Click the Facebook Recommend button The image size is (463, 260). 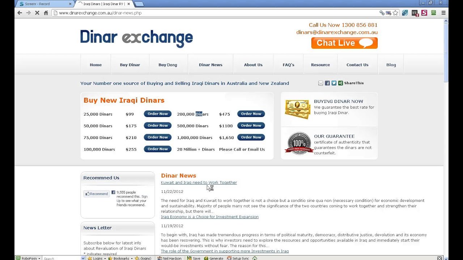click(x=97, y=194)
